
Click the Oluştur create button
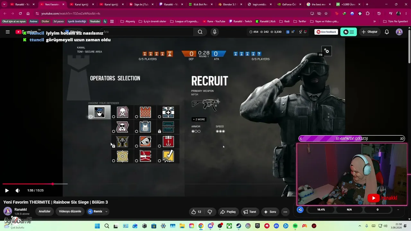click(370, 32)
